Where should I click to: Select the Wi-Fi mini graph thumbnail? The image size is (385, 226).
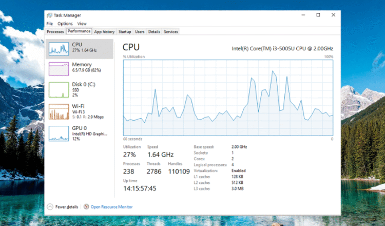[59, 111]
